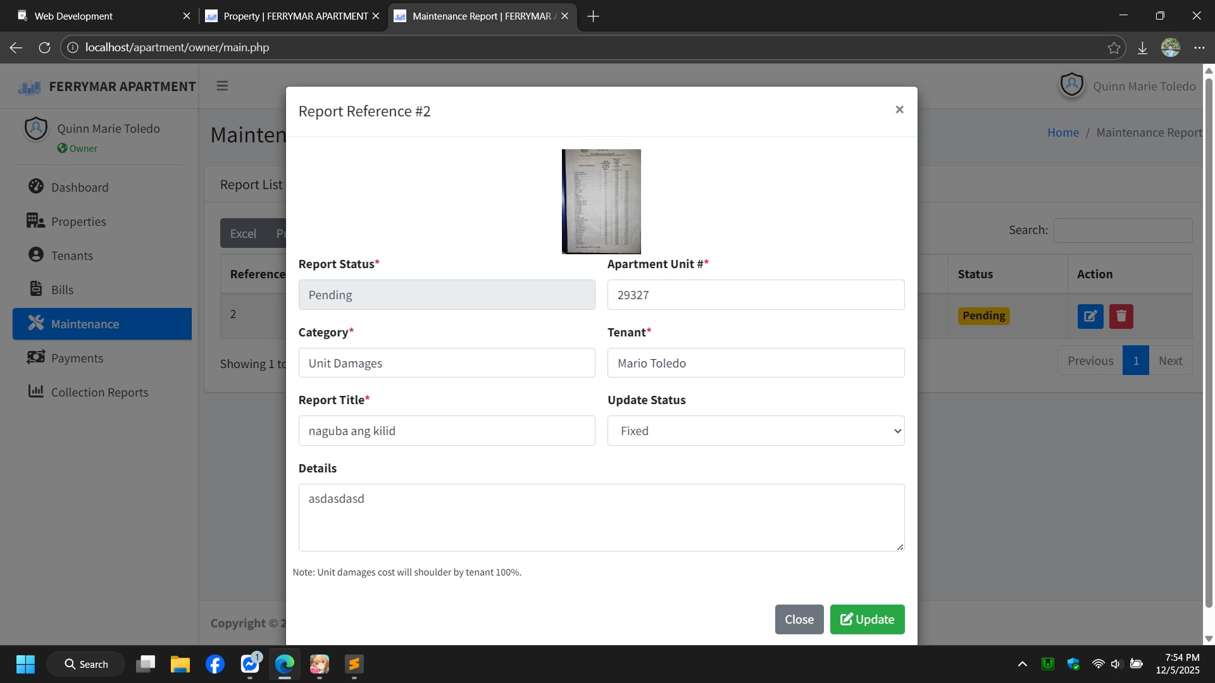Click the blue edit report icon

click(x=1090, y=316)
